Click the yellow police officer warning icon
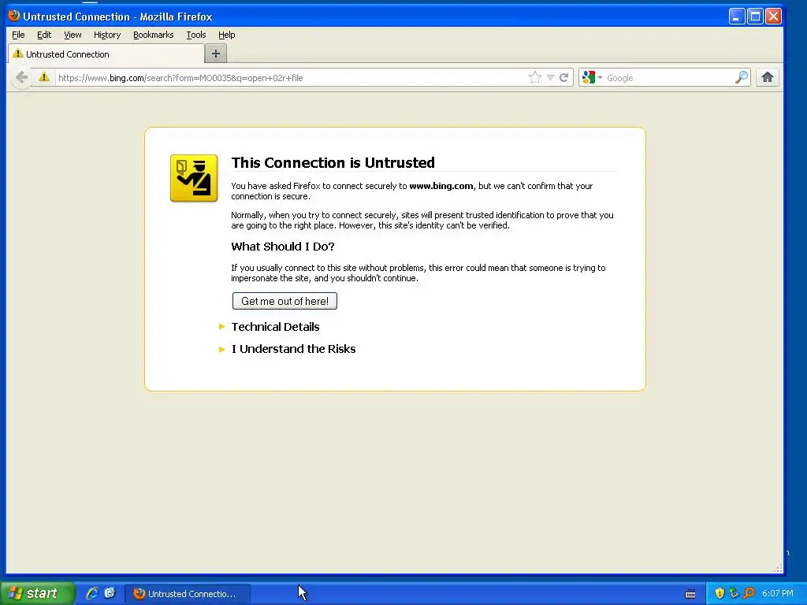 [194, 178]
